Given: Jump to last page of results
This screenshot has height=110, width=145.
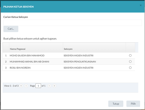Looking at the screenshot, I should (x=54, y=86).
